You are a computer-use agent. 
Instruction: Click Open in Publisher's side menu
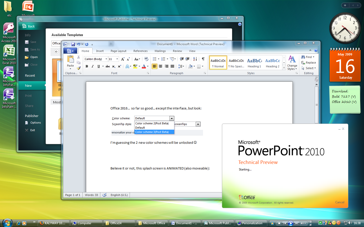pos(31,57)
